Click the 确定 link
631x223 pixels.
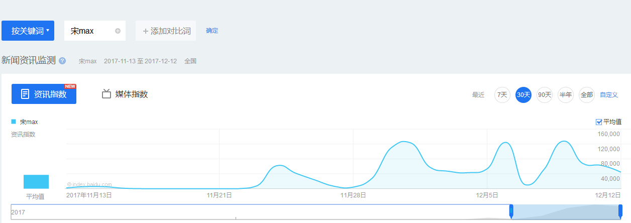(x=212, y=31)
